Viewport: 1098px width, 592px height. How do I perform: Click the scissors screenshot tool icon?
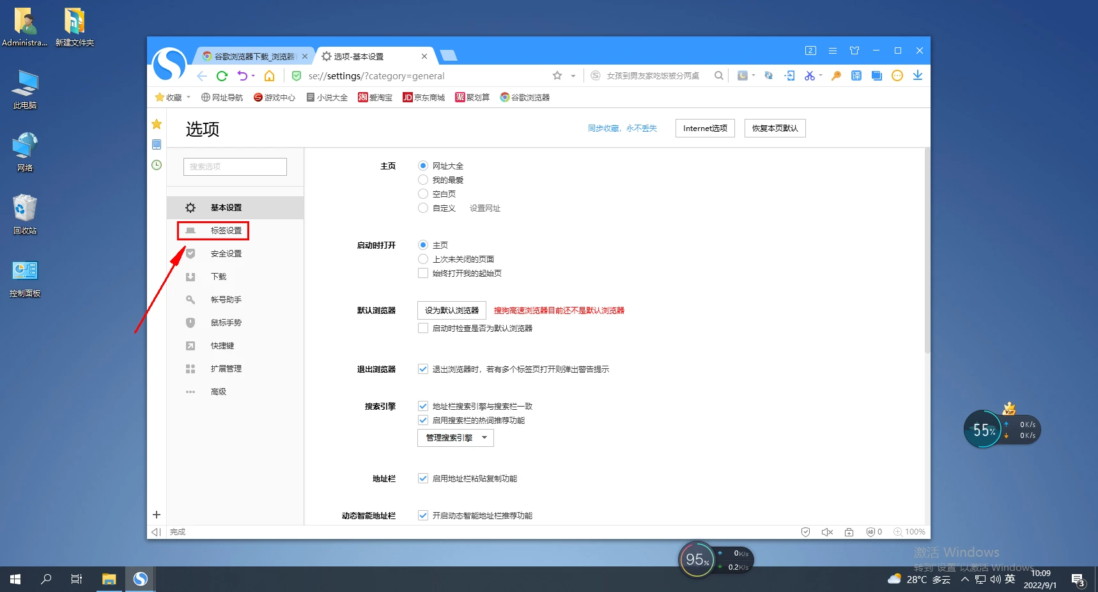coord(810,75)
